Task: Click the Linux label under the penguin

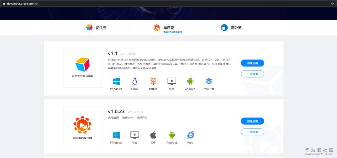Action: coord(135,89)
